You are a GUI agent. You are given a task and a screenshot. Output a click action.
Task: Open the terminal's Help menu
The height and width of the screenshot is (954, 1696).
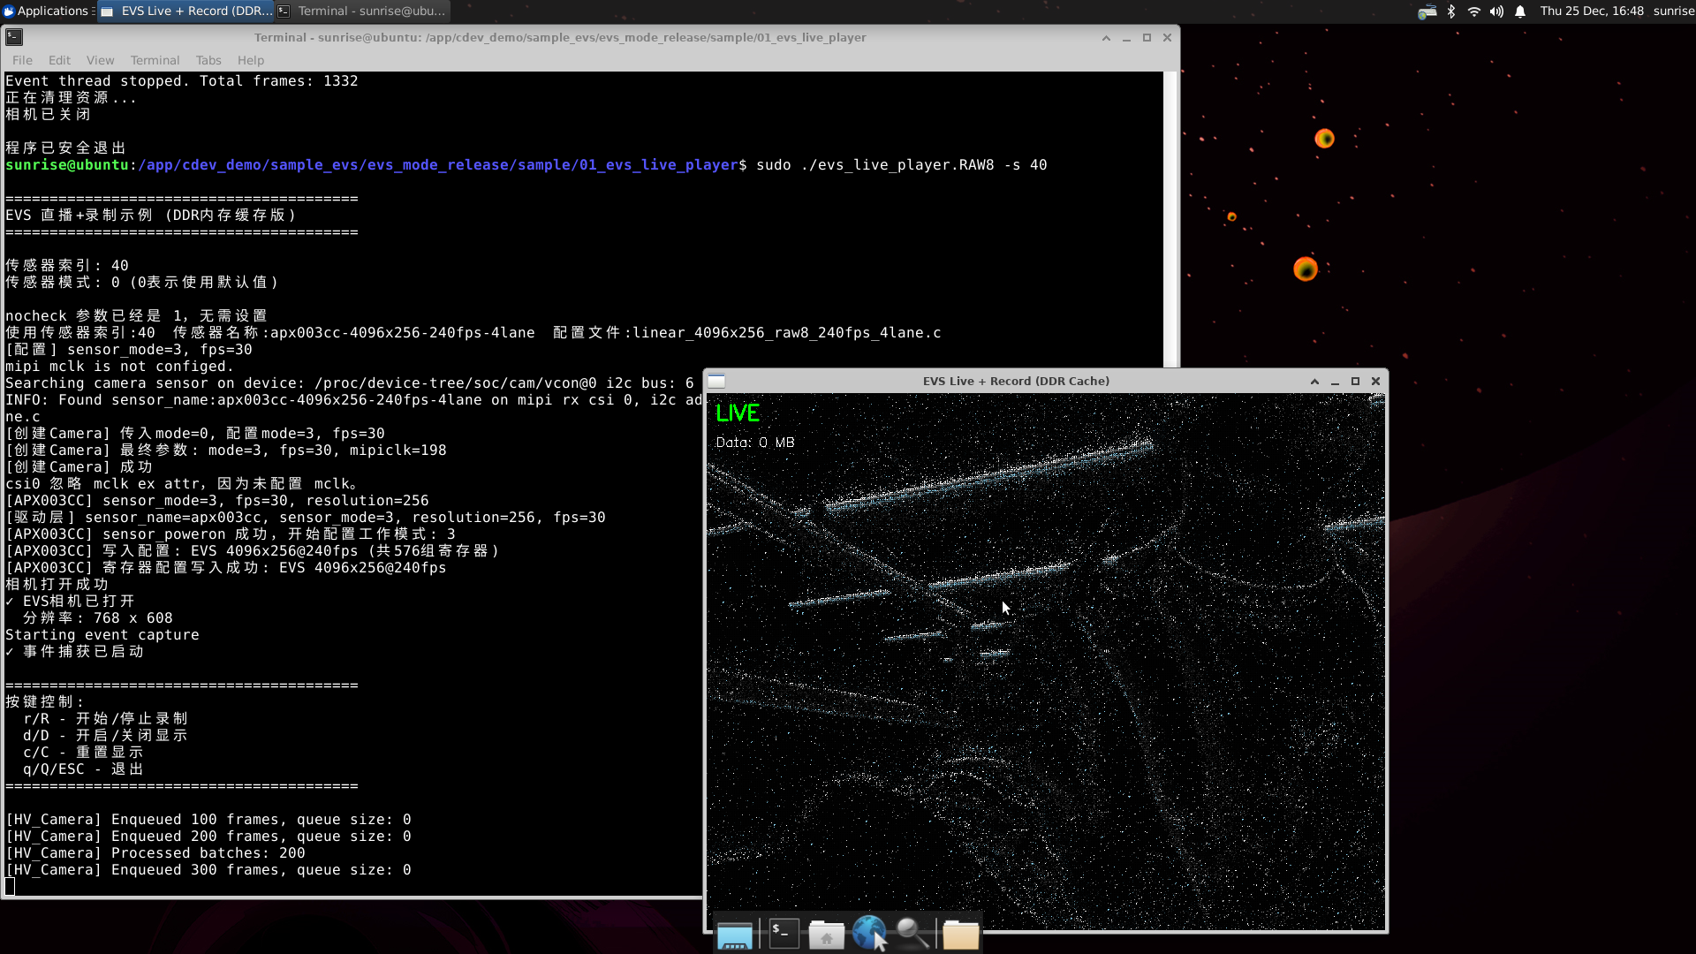(250, 60)
